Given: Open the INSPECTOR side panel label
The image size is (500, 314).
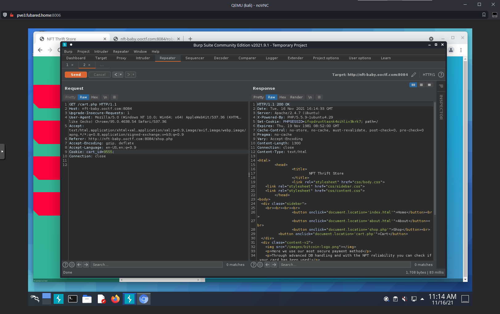Looking at the screenshot, I should click(x=441, y=107).
